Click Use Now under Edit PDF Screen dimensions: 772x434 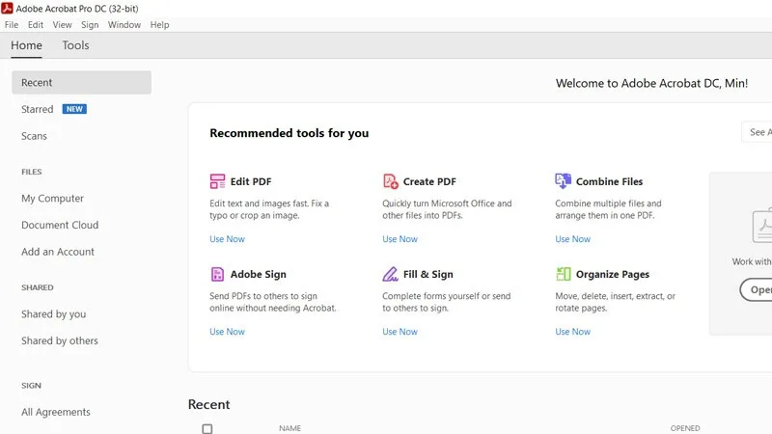click(227, 238)
